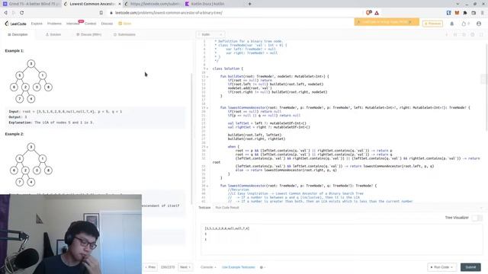488x274 pixels.
Task: Open the Submissions tab
Action: (124, 34)
